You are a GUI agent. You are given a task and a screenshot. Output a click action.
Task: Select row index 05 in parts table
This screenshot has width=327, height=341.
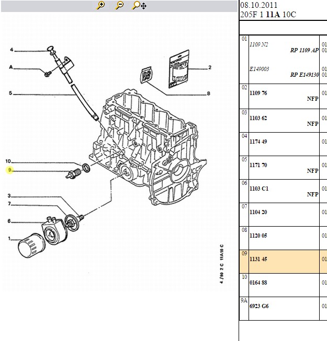coord(244,159)
